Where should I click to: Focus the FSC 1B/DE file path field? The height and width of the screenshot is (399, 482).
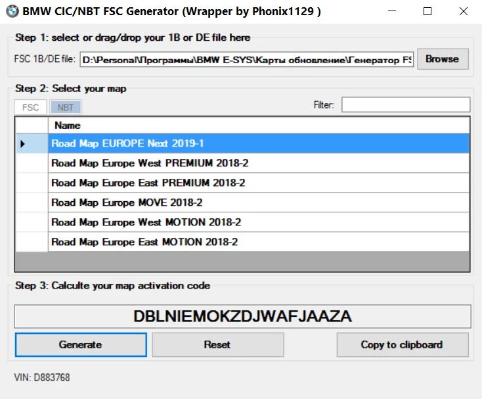click(x=246, y=59)
